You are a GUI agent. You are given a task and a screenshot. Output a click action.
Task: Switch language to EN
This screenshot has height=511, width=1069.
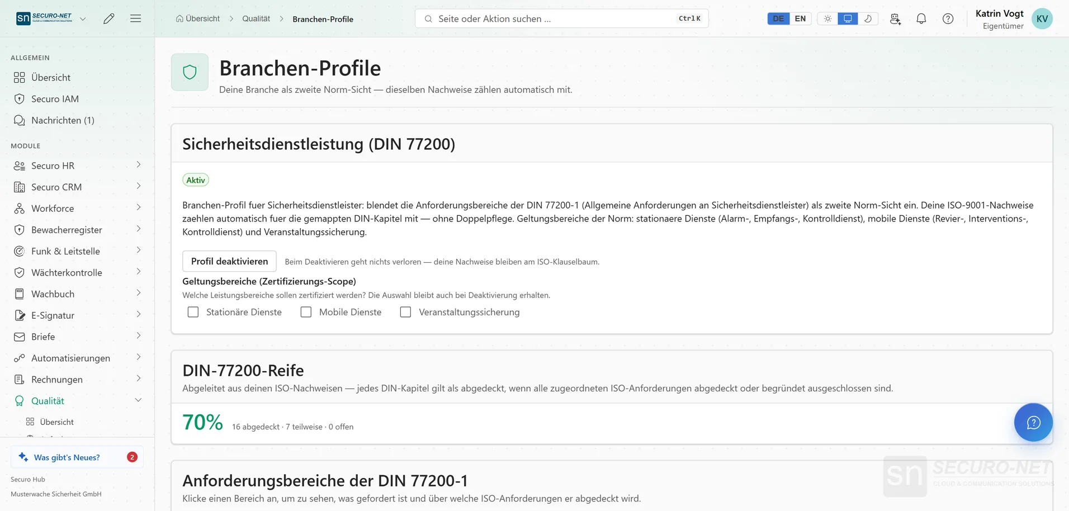801,18
